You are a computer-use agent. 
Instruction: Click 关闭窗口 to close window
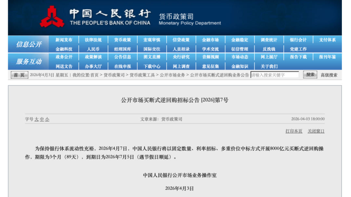click(x=316, y=131)
